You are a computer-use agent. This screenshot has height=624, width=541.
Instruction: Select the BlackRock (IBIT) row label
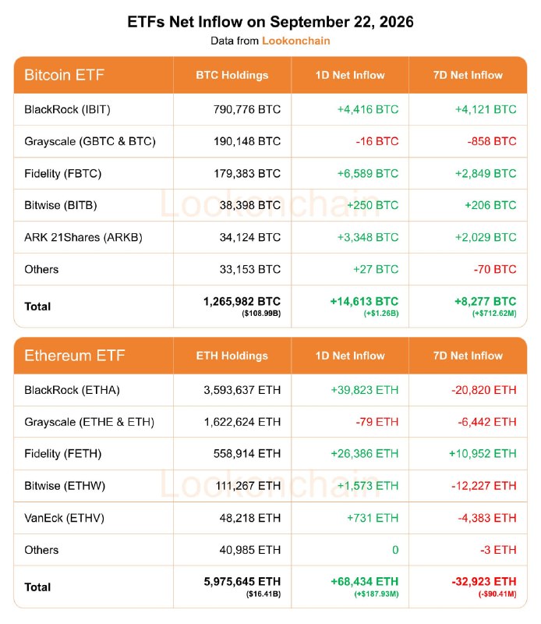coord(67,109)
